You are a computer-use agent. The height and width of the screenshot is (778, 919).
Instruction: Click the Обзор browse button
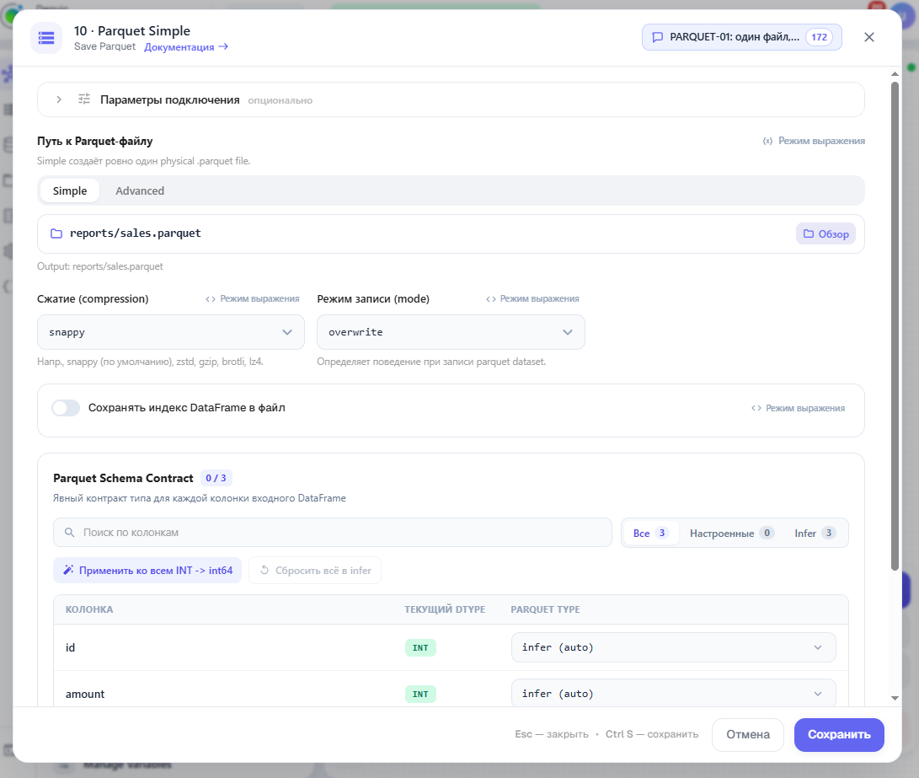click(825, 234)
